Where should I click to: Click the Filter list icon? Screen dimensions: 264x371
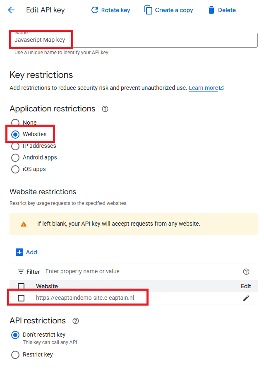(x=21, y=272)
